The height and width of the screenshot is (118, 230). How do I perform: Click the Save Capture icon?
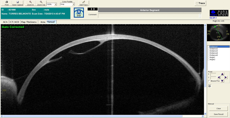coord(18,2)
